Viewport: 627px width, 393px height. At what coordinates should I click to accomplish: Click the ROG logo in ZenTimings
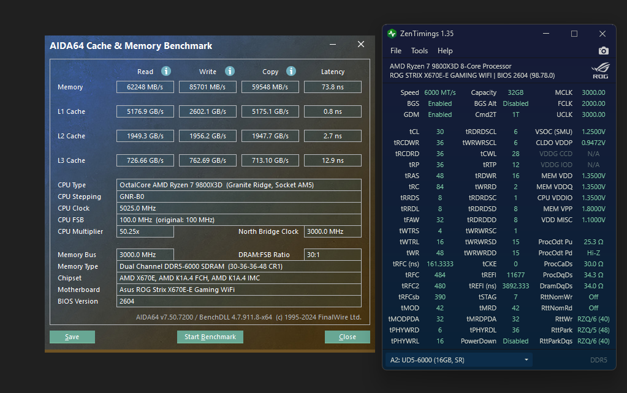pos(600,70)
